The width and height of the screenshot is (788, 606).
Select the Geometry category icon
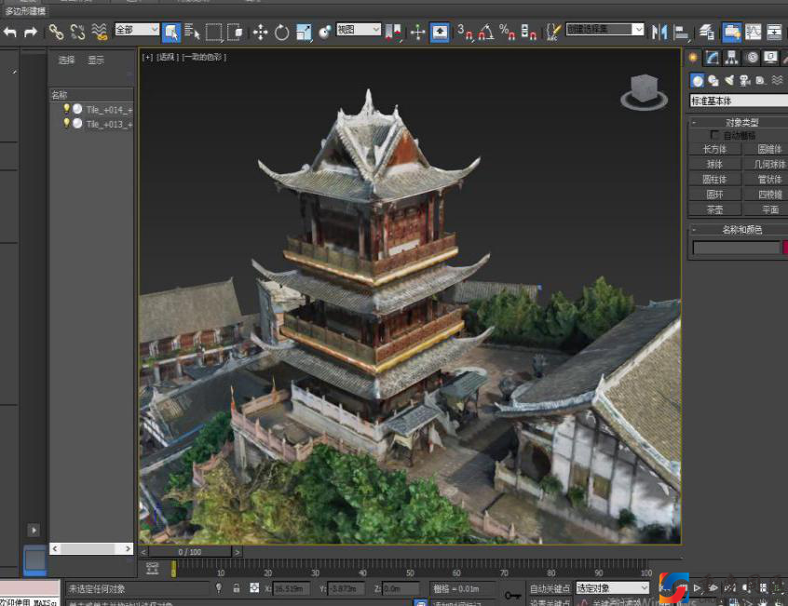698,80
